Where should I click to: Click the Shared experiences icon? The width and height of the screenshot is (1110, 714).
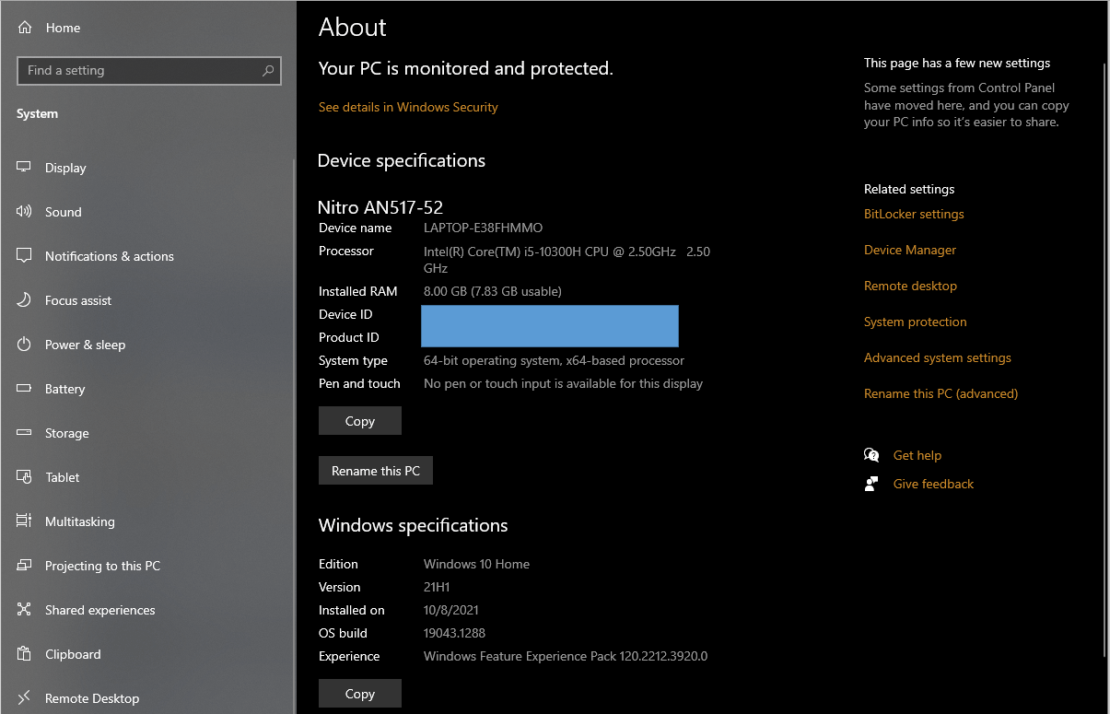pyautogui.click(x=25, y=610)
